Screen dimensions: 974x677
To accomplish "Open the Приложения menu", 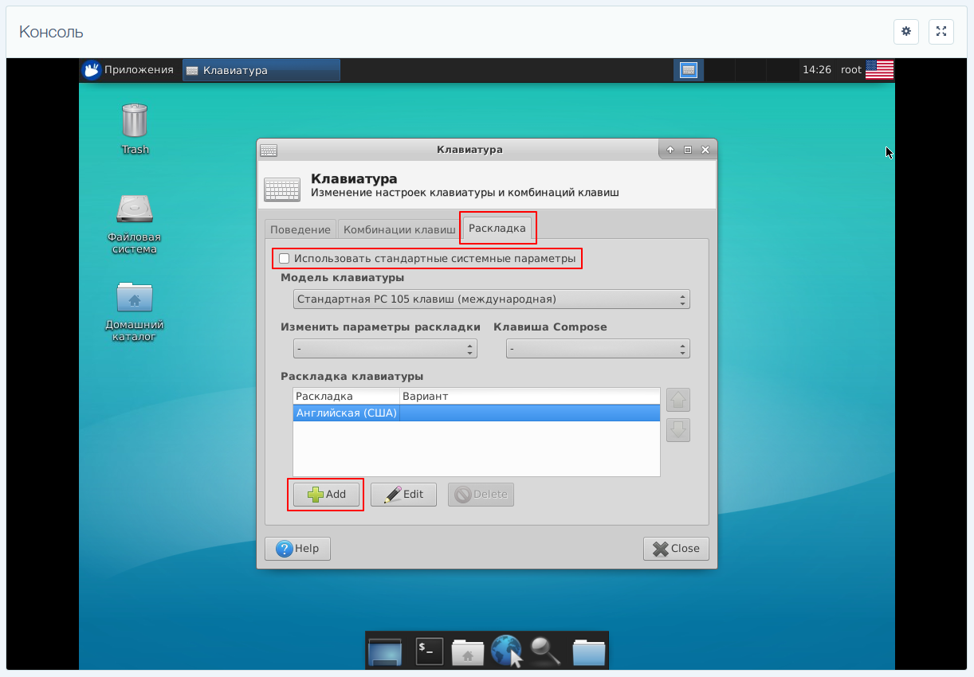I will (128, 70).
